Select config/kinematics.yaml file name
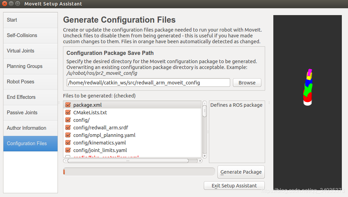Viewport: 348px width, 197px height. pyautogui.click(x=100, y=143)
